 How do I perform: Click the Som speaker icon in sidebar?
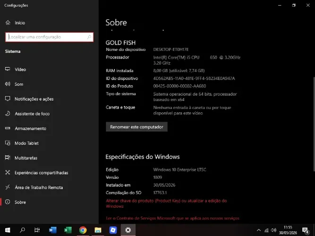coord(8,84)
